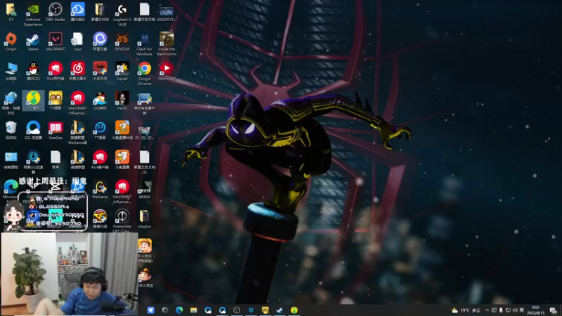Launch Origin from the desktop
Viewport: 562px width, 316px height.
point(11,41)
